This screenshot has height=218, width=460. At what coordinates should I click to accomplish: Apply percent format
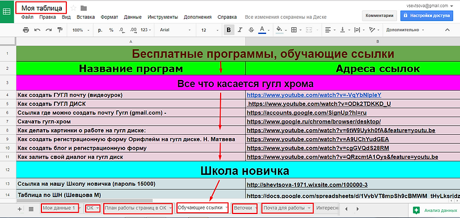(111, 30)
